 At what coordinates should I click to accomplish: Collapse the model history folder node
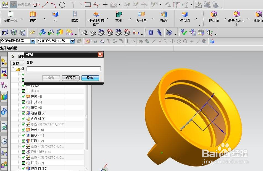point(13,69)
